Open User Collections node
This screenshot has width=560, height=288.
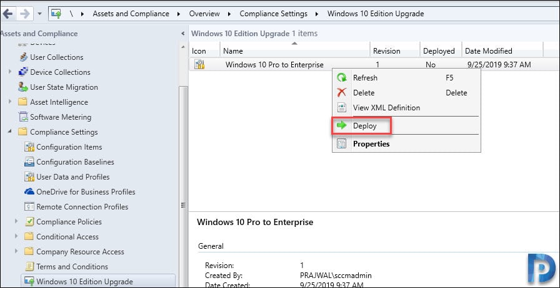pyautogui.click(x=57, y=57)
